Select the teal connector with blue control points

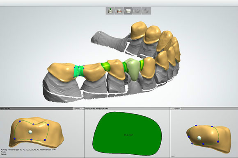click(79, 71)
